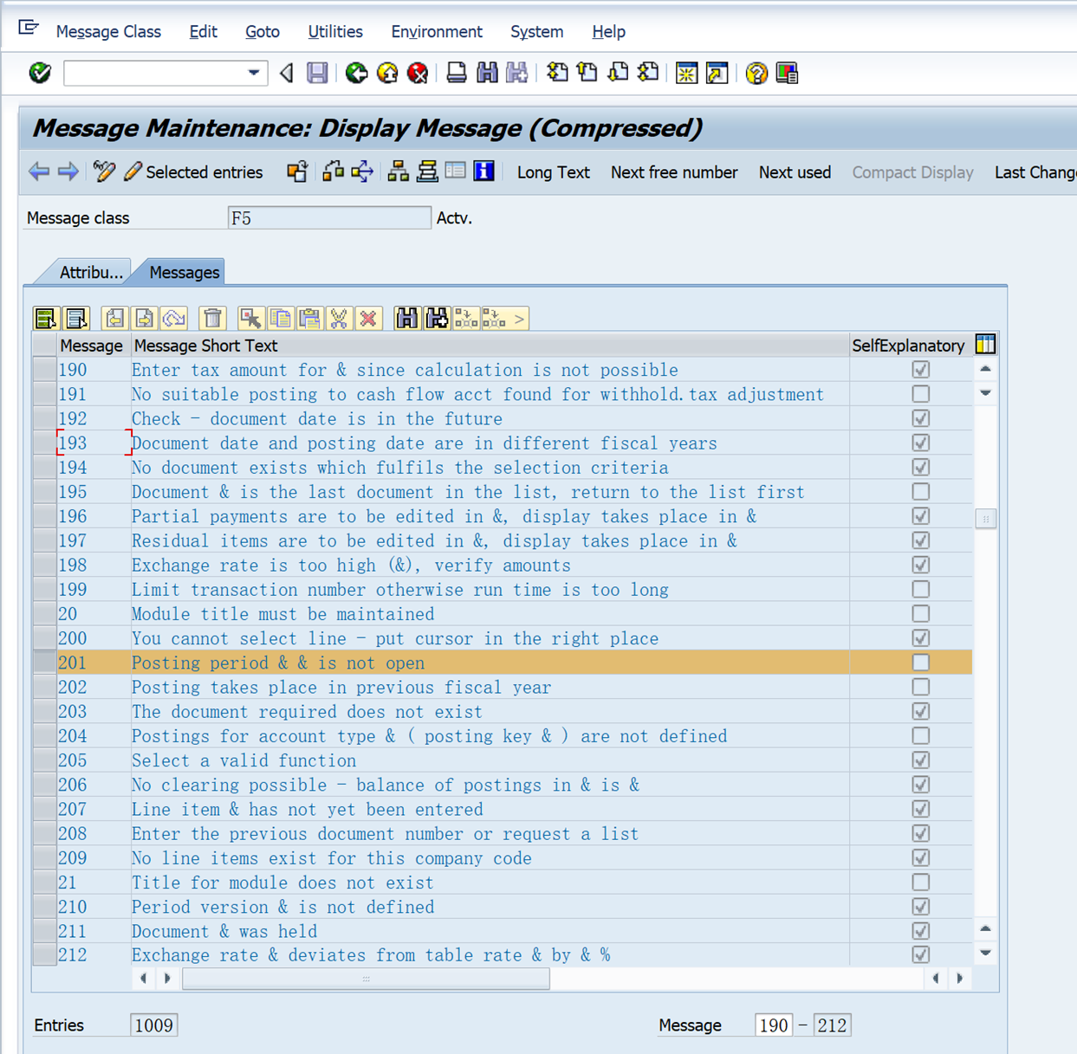Click the green Back arrow icon
The image size is (1077, 1054).
[x=356, y=73]
